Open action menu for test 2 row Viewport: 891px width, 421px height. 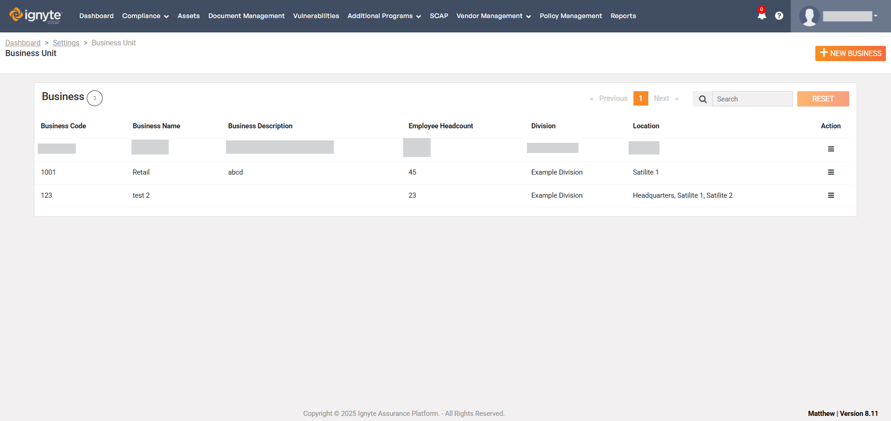coord(831,195)
